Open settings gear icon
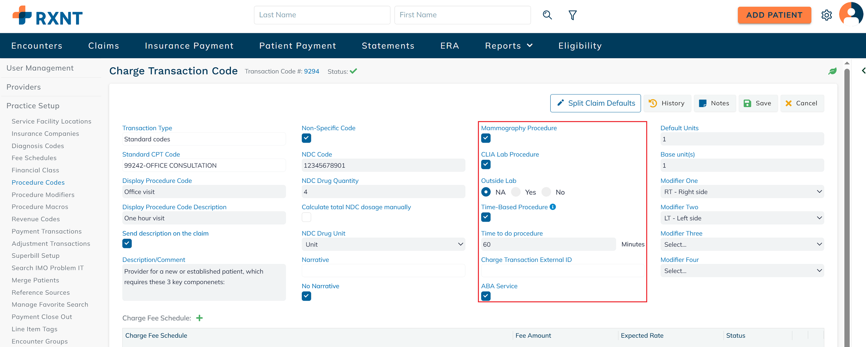The height and width of the screenshot is (347, 866). [x=826, y=15]
